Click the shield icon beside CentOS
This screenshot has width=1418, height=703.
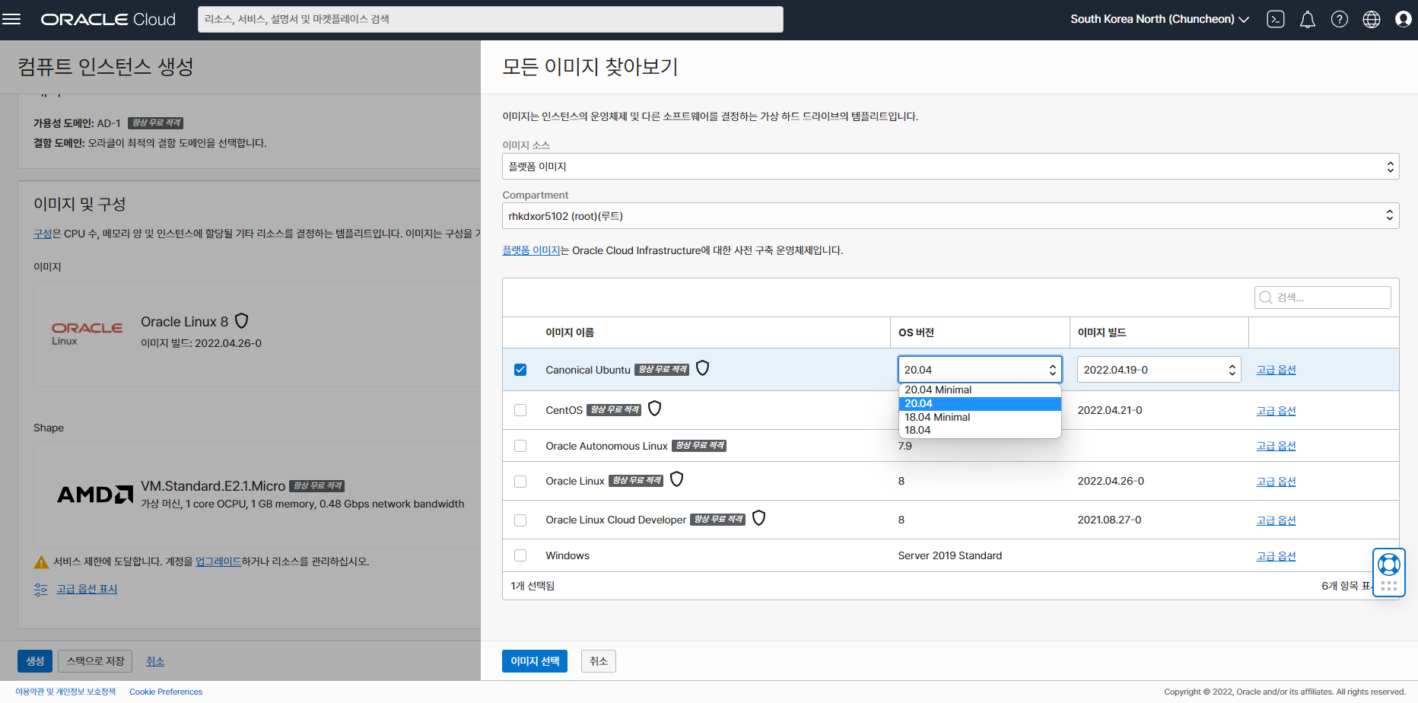pos(654,409)
